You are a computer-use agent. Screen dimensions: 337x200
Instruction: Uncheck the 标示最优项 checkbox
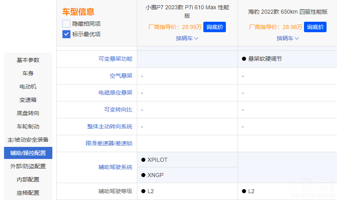(66, 34)
